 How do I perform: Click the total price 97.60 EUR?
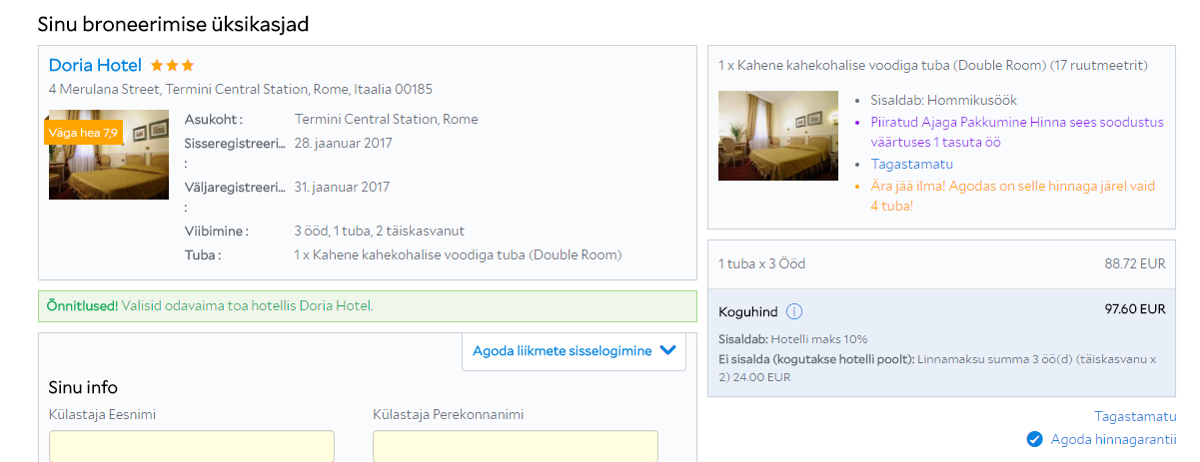tap(1135, 309)
